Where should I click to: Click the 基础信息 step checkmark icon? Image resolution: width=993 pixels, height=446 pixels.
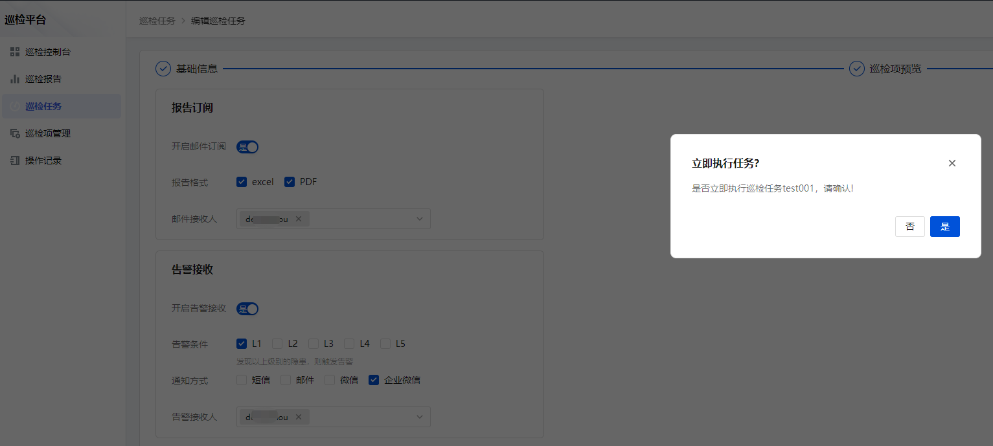pyautogui.click(x=163, y=69)
